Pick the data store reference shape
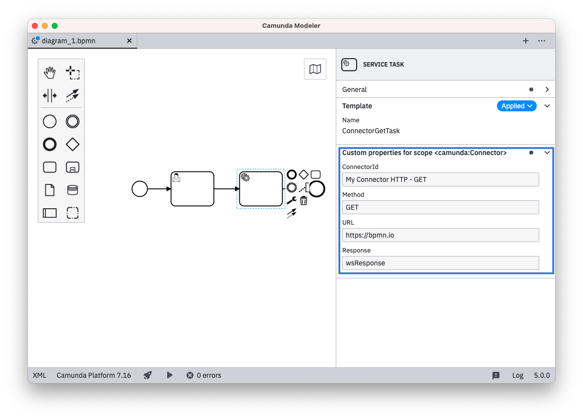This screenshot has width=583, height=420. click(x=73, y=190)
